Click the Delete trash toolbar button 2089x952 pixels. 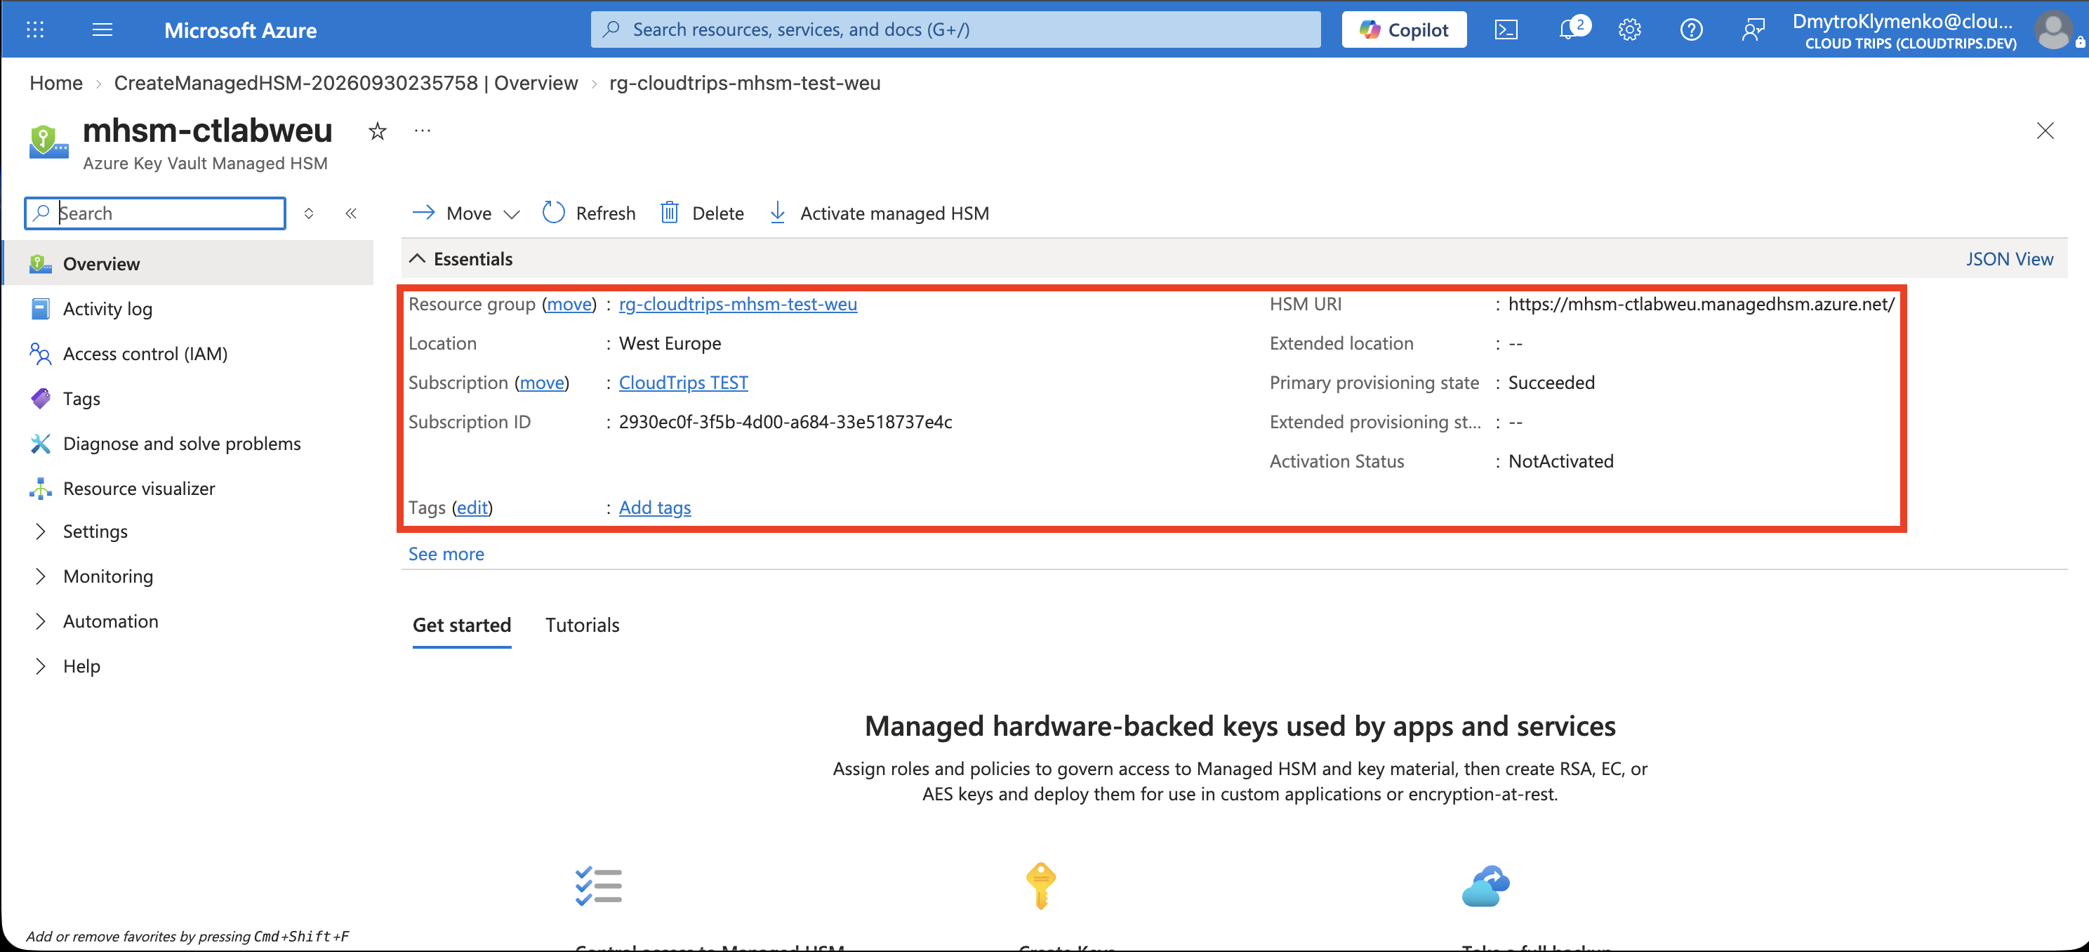702,213
